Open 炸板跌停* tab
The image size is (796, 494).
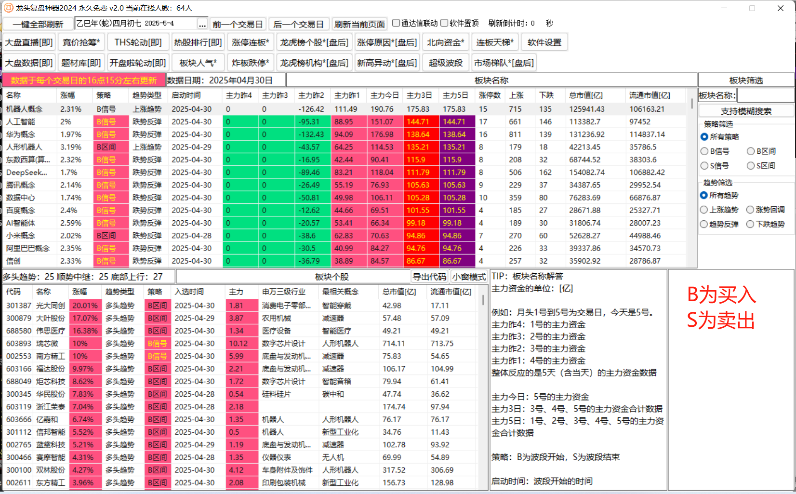[x=250, y=63]
